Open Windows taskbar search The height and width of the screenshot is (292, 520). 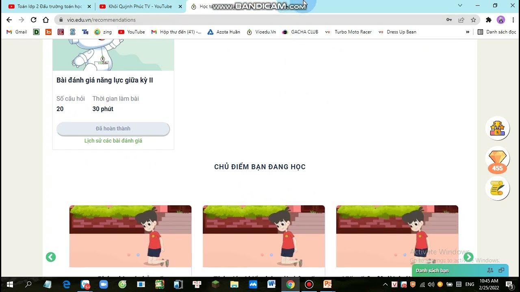point(28,284)
